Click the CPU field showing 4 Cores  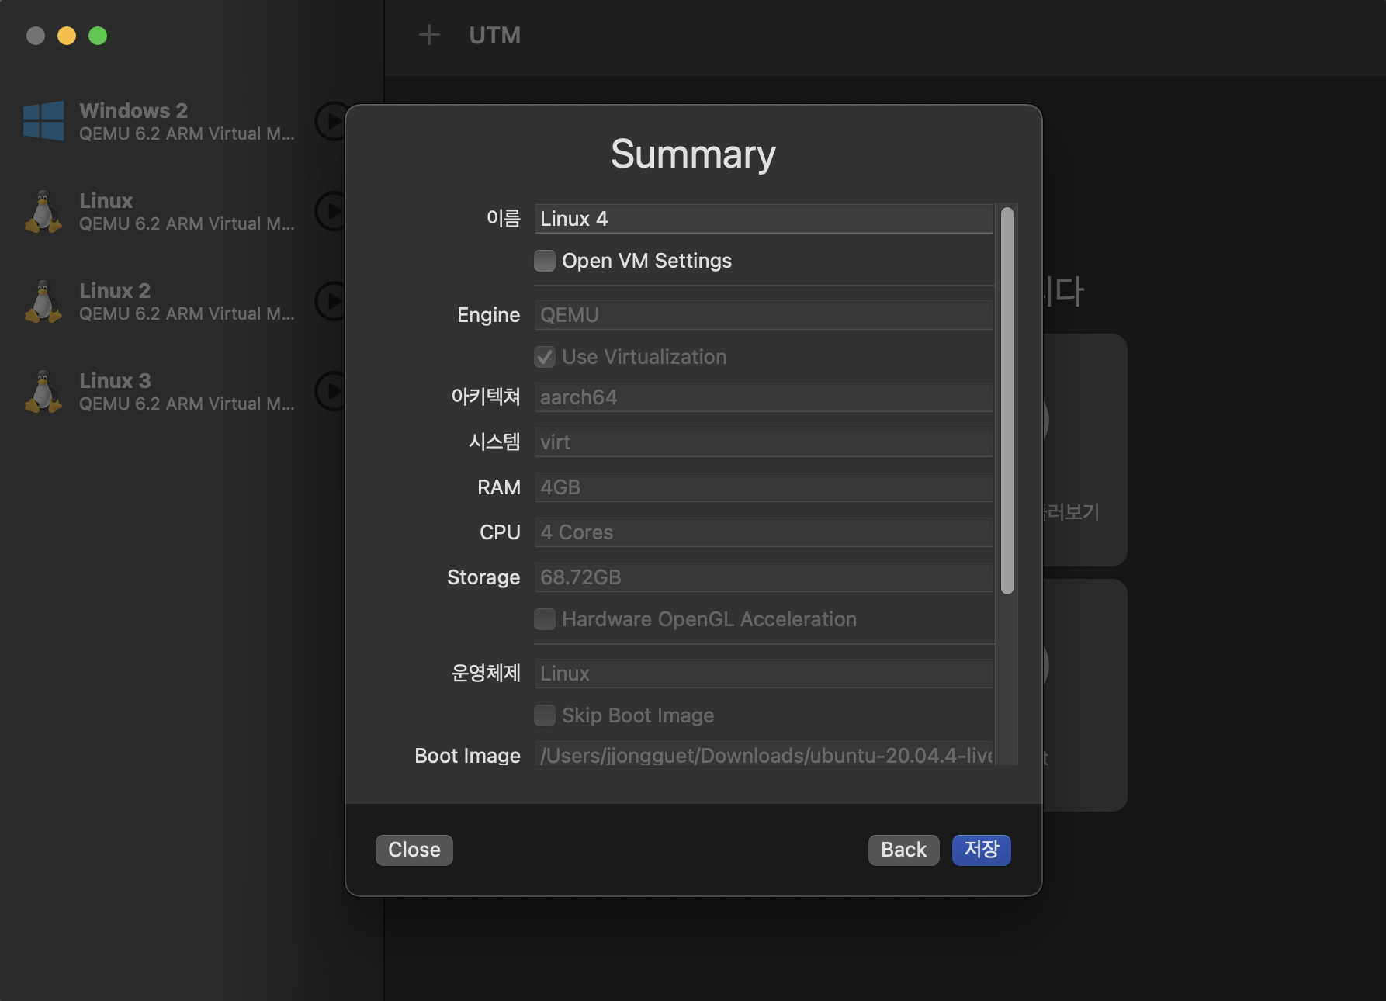(764, 532)
